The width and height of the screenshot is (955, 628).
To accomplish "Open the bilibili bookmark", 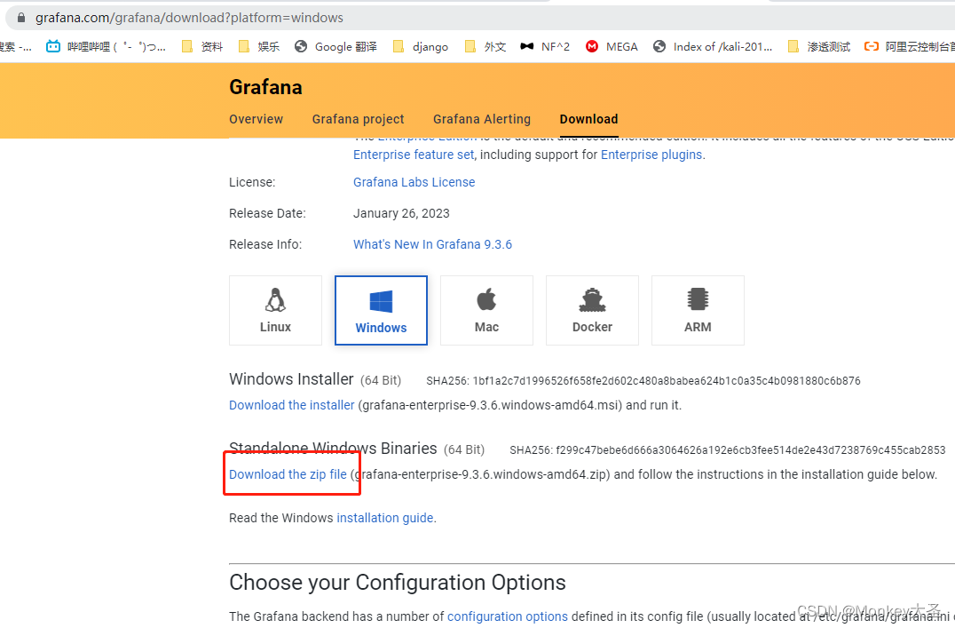I will (x=106, y=46).
